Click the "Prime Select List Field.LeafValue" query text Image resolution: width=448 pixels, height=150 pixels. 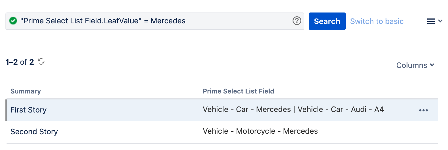81,21
